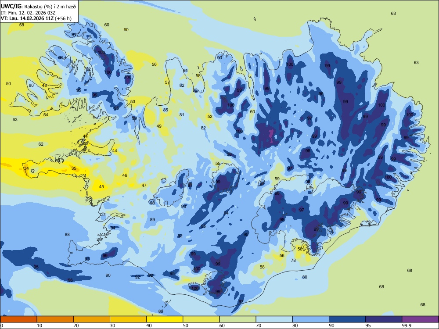Click the title text 'UWC/IG: Rakastig (%) í 2 m hæð'

click(x=38, y=6)
